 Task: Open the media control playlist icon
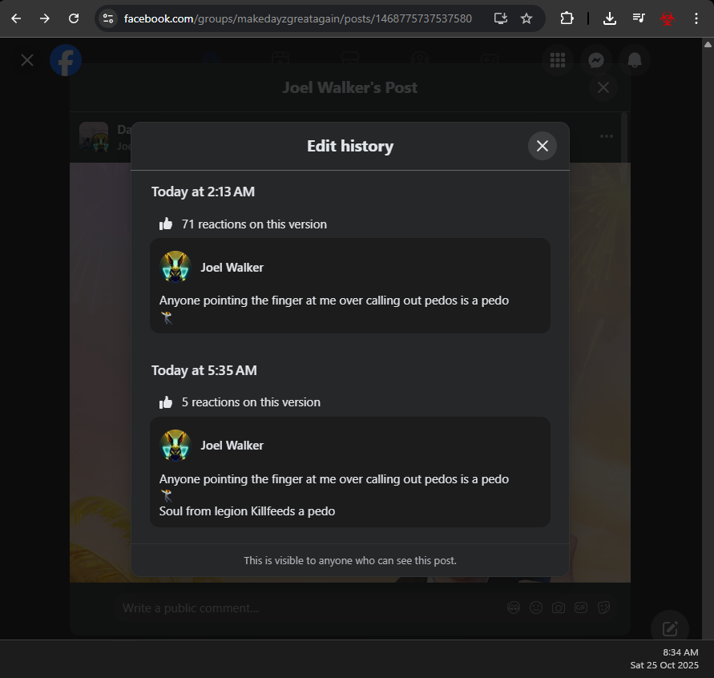(x=639, y=18)
